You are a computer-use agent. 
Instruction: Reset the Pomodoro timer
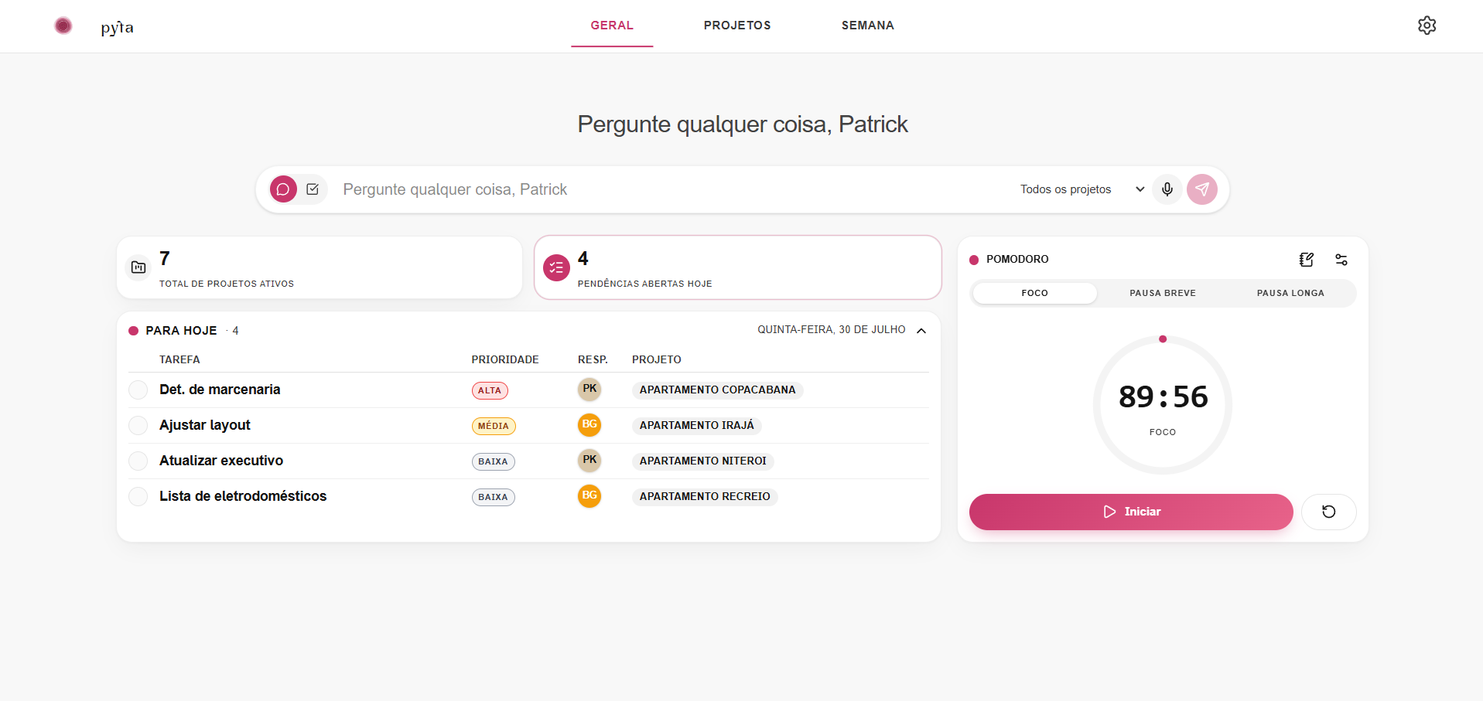click(x=1328, y=512)
